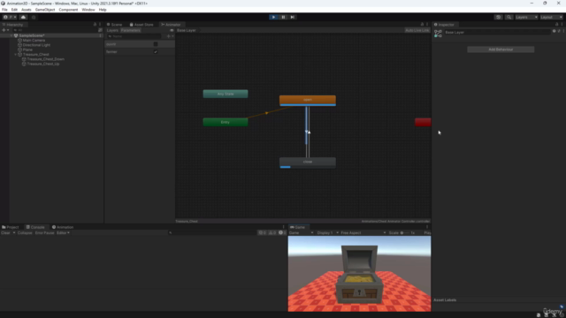566x318 pixels.
Task: Lock the Inspector panel
Action: [556, 24]
